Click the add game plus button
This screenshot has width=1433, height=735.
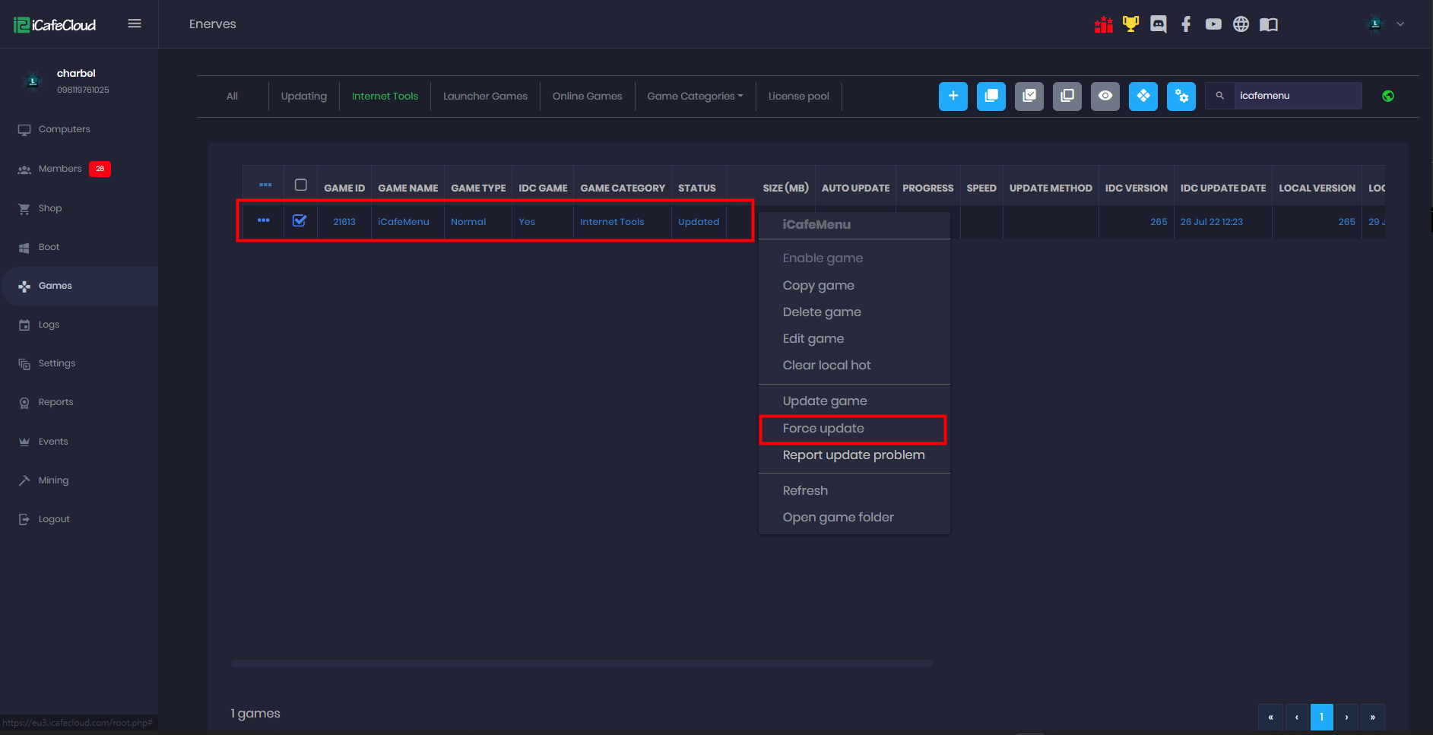[953, 96]
